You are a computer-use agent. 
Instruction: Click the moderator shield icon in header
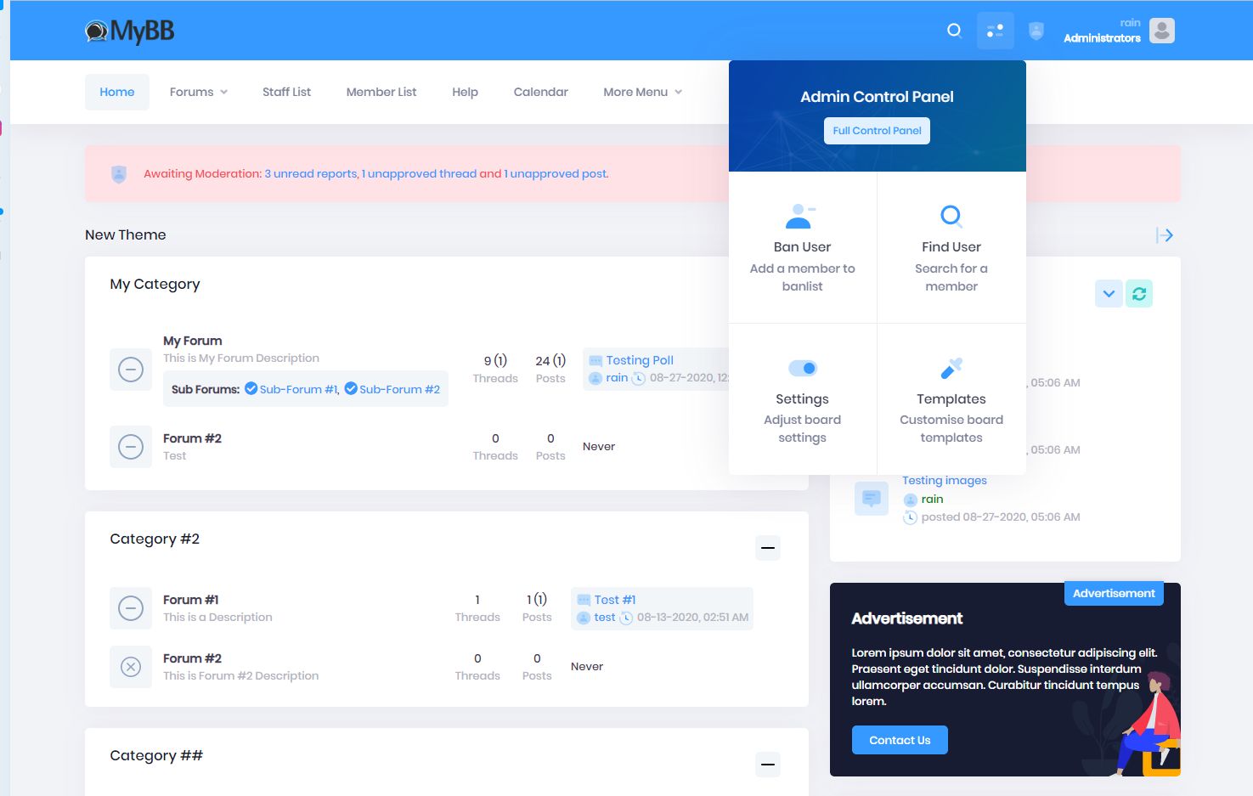pyautogui.click(x=1036, y=31)
